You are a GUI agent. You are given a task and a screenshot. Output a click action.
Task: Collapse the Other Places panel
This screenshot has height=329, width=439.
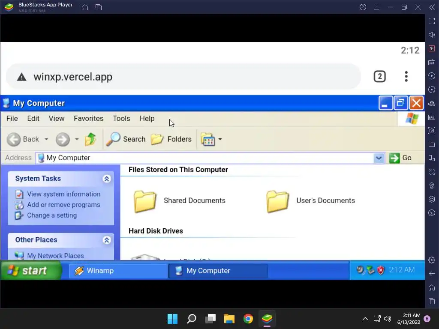coord(107,240)
